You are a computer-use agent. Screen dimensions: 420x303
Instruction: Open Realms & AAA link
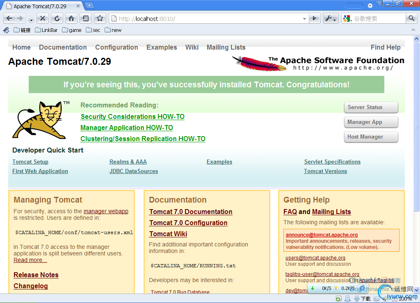128,162
